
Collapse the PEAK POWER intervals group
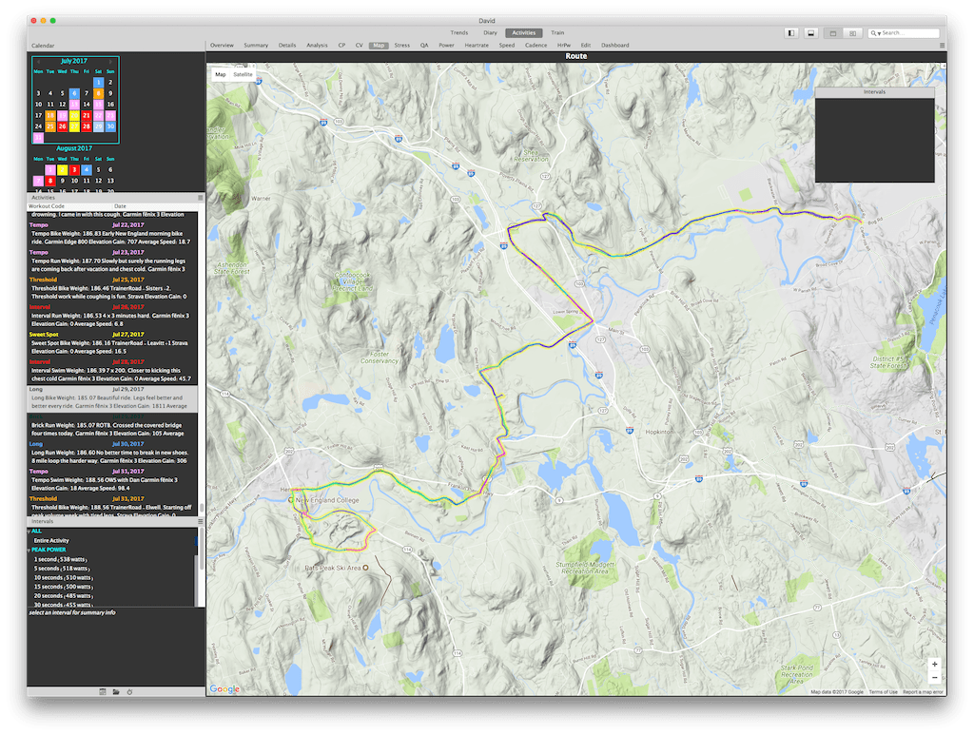[29, 550]
